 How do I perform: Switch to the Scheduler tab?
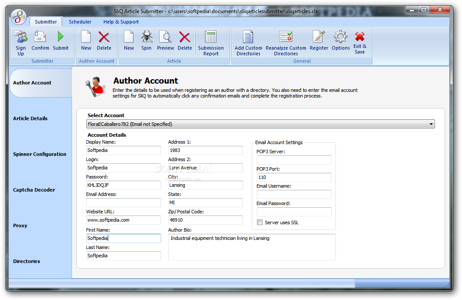tap(80, 22)
